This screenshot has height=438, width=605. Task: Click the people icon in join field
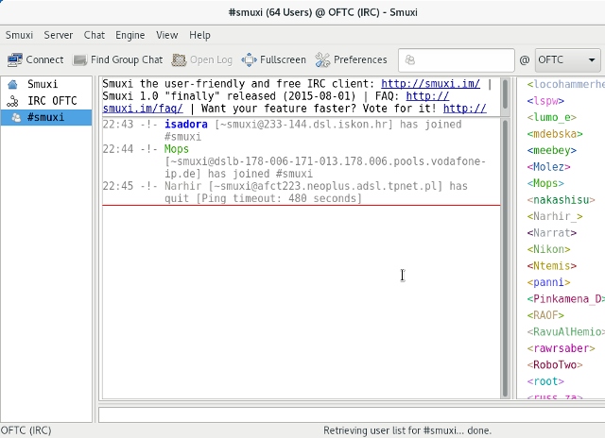coord(410,60)
